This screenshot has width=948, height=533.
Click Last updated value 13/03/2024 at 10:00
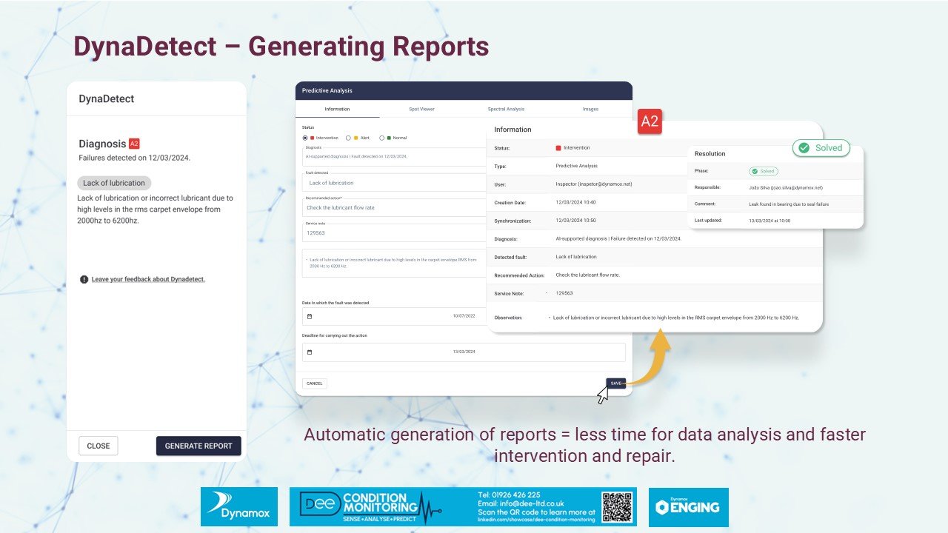tap(770, 221)
